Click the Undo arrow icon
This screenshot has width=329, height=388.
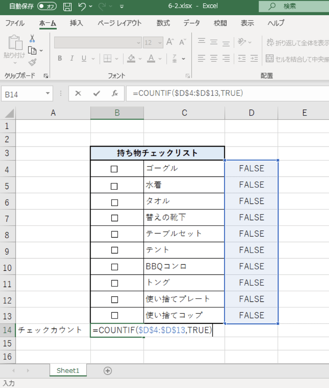click(x=82, y=6)
